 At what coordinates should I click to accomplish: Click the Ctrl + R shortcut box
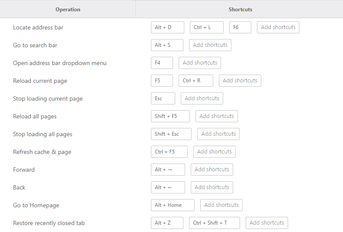click(196, 81)
